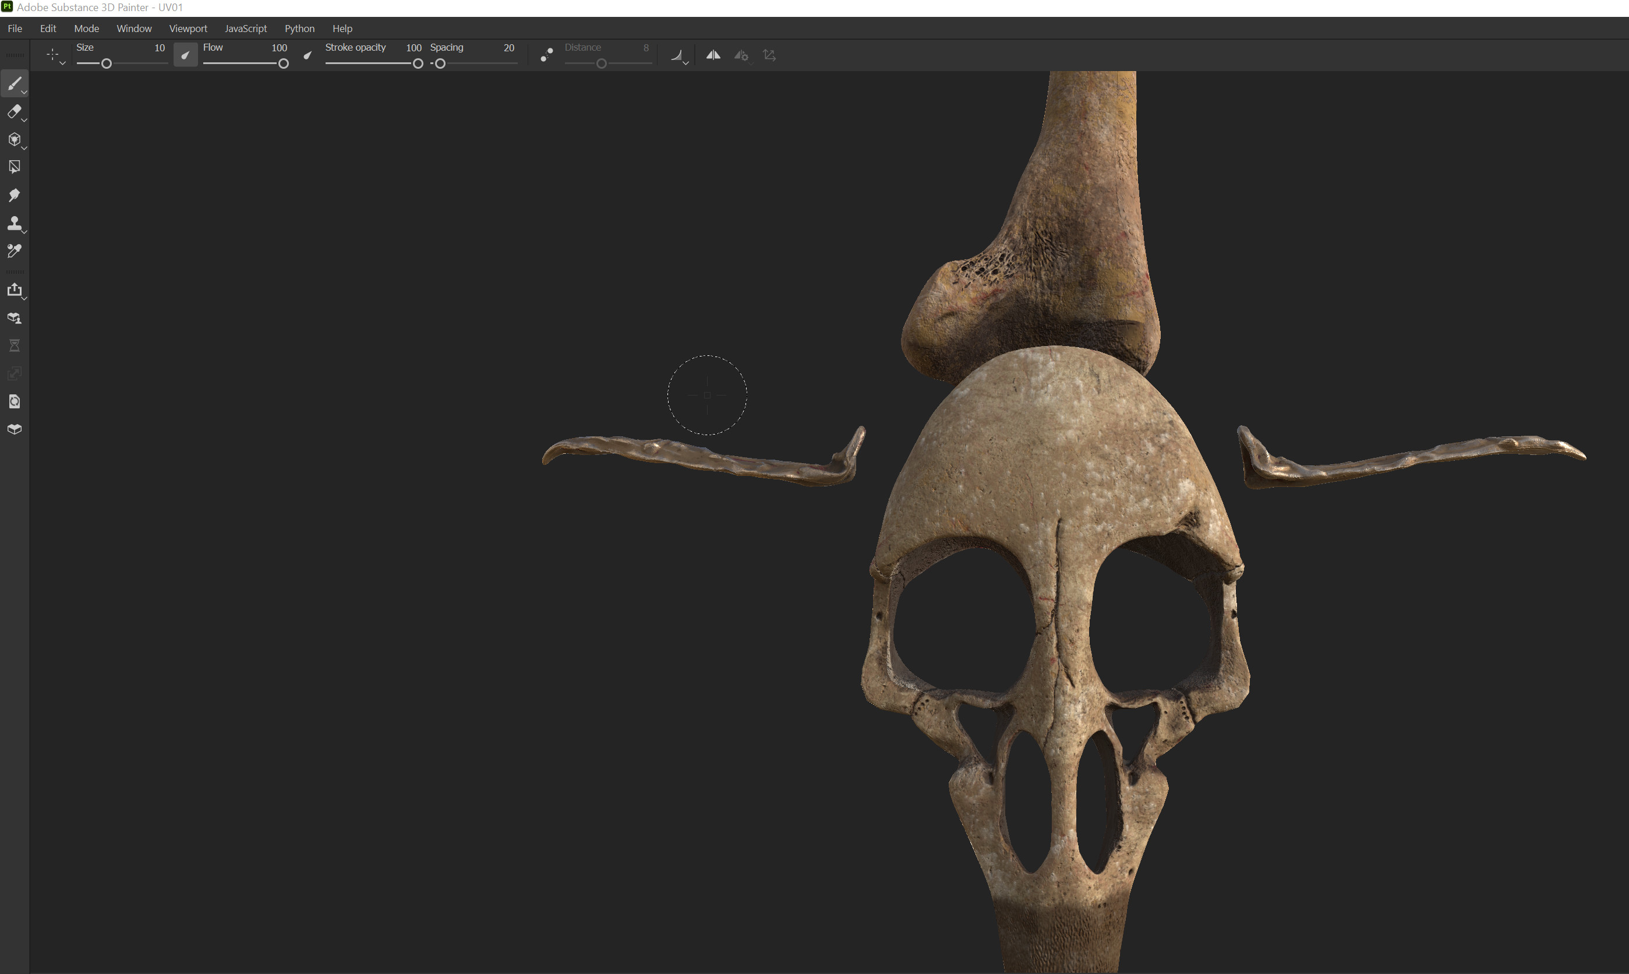Viewport: 1629px width, 974px height.
Task: Select the Clone stamp tool
Action: click(x=14, y=223)
